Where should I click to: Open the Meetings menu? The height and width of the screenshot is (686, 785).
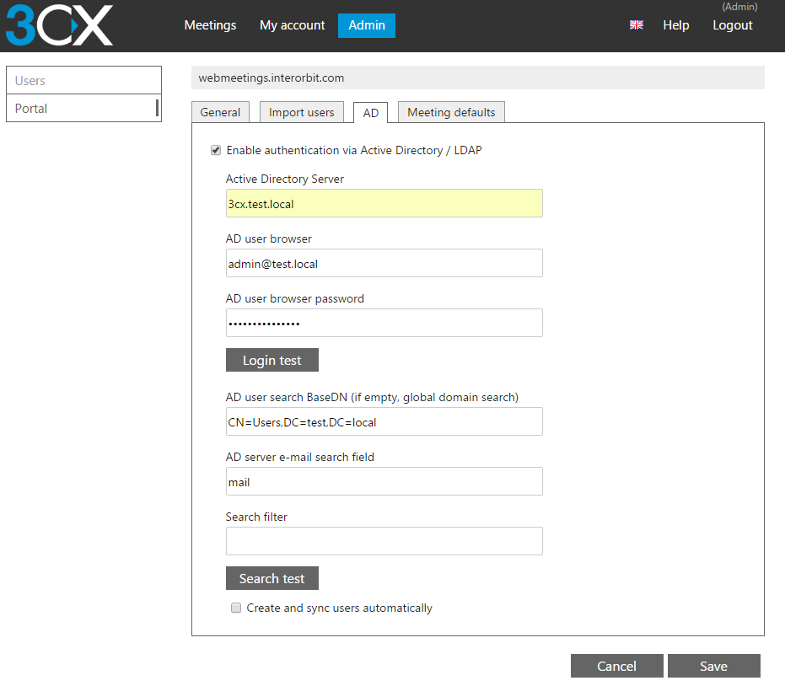tap(210, 25)
